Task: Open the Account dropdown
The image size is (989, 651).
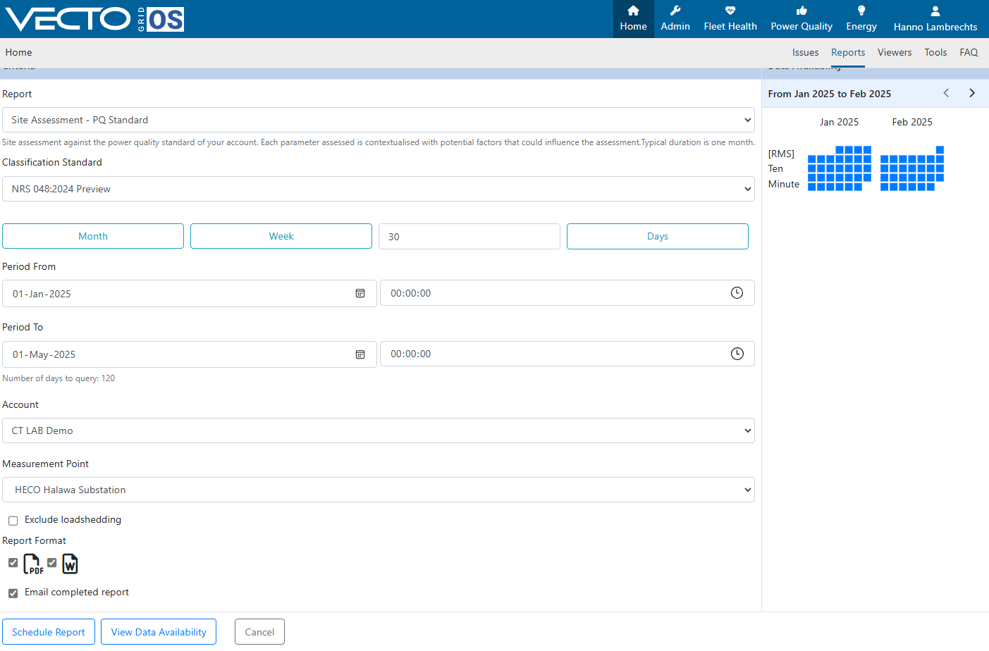Action: [379, 430]
